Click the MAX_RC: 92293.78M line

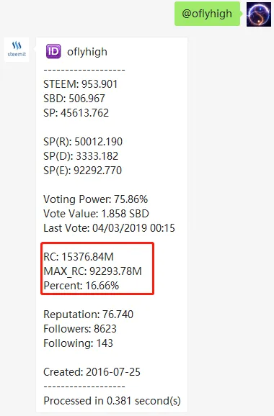(93, 271)
